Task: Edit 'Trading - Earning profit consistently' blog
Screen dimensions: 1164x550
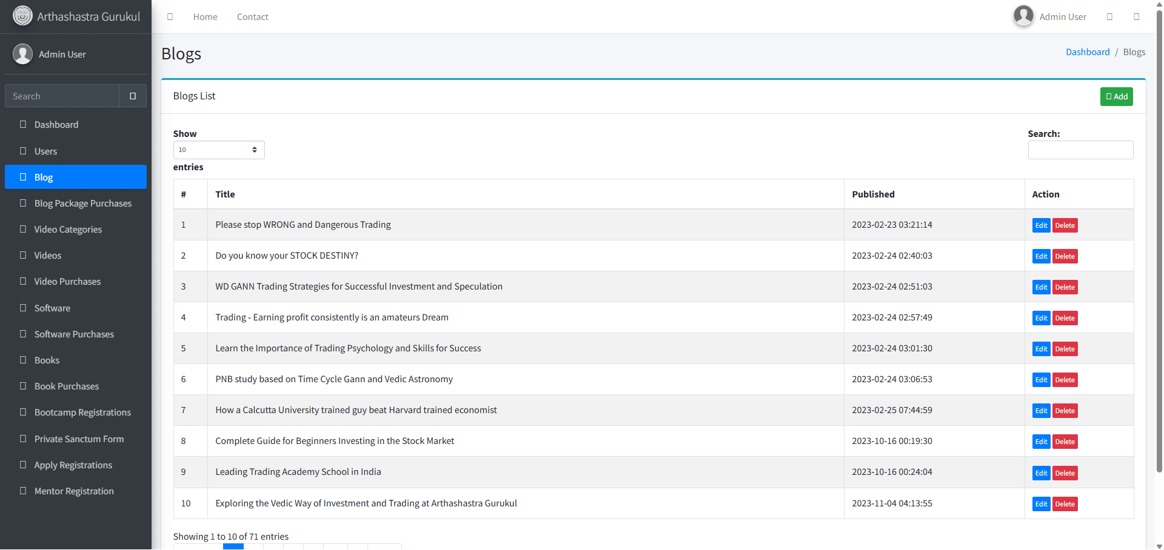Action: click(x=1041, y=318)
